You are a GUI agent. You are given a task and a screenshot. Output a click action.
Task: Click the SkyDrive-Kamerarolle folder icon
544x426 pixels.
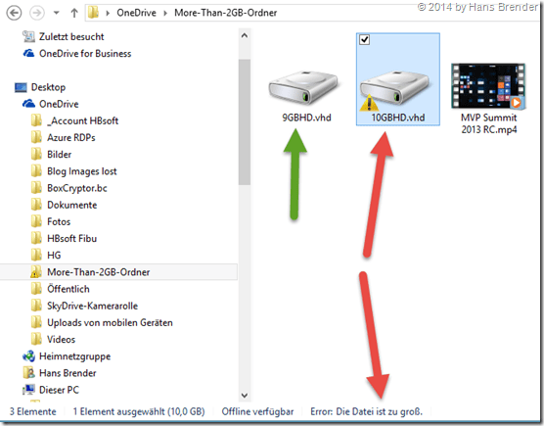[36, 306]
